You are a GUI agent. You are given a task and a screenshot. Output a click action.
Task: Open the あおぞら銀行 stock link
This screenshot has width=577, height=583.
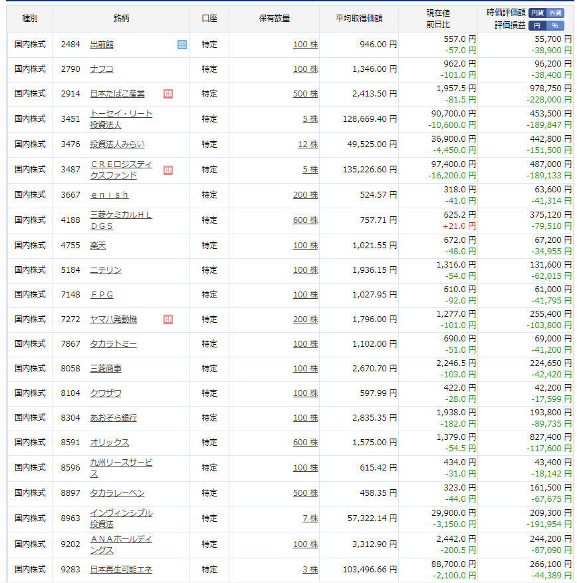click(114, 418)
